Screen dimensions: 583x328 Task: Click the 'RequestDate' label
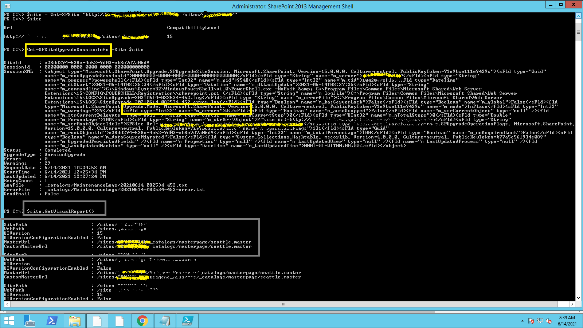pos(20,168)
